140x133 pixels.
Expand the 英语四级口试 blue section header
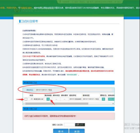pyautogui.click(x=69, y=83)
